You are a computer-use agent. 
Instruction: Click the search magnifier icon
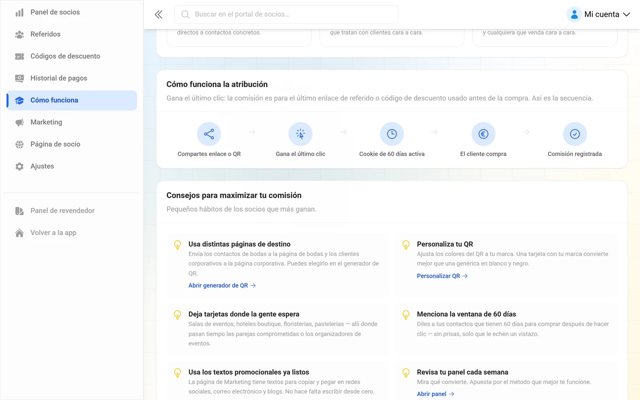(x=185, y=14)
